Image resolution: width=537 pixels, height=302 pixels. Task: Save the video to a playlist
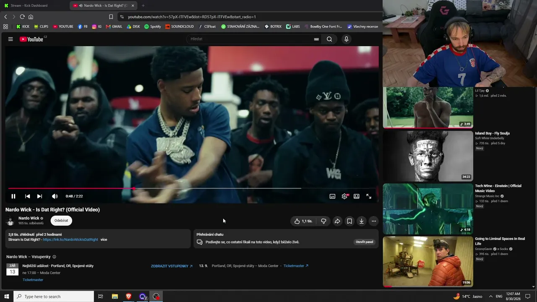(x=349, y=221)
